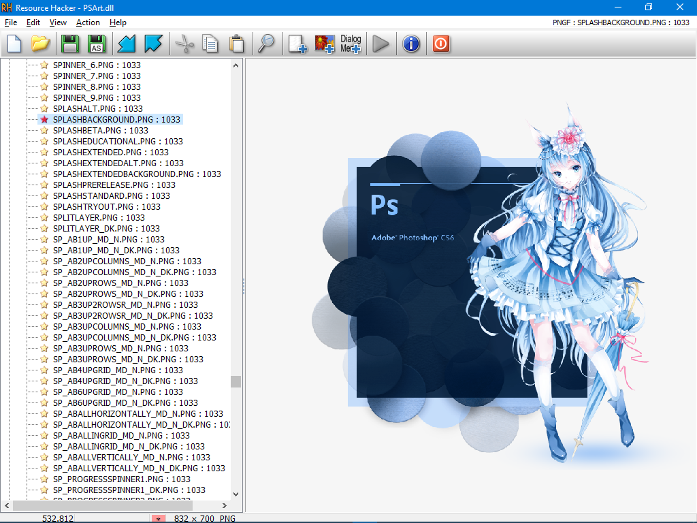
Task: Click the Cut scissors icon
Action: tap(184, 44)
